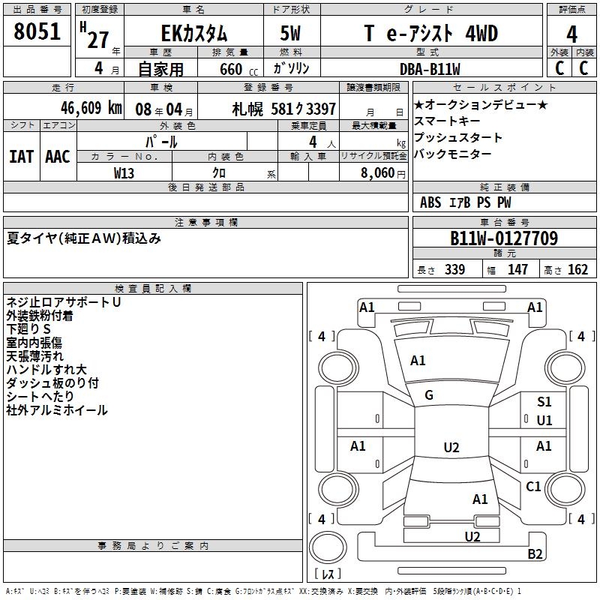This screenshot has height=600, width=600.
Task: Click the U1 dent mark on the diagram
Action: point(544,421)
